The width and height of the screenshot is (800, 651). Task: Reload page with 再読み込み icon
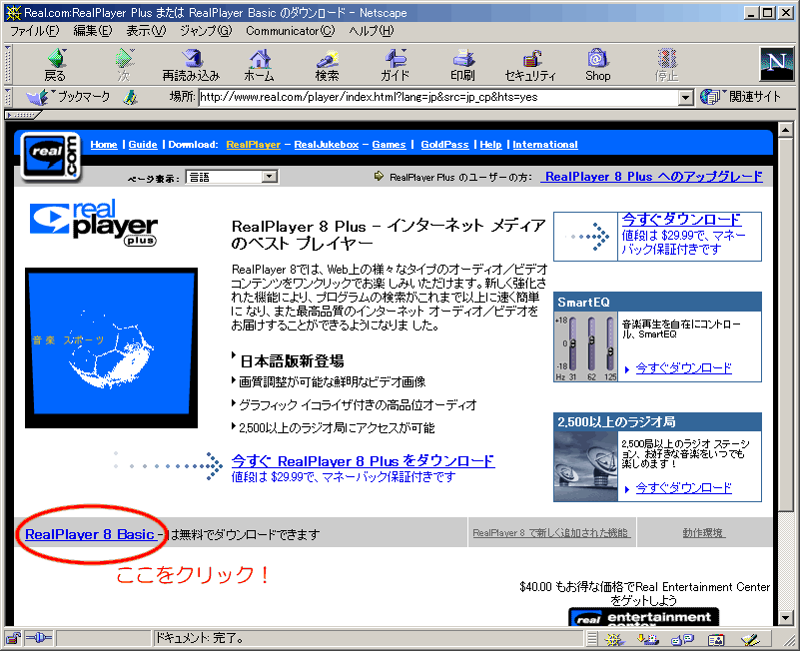click(x=192, y=64)
